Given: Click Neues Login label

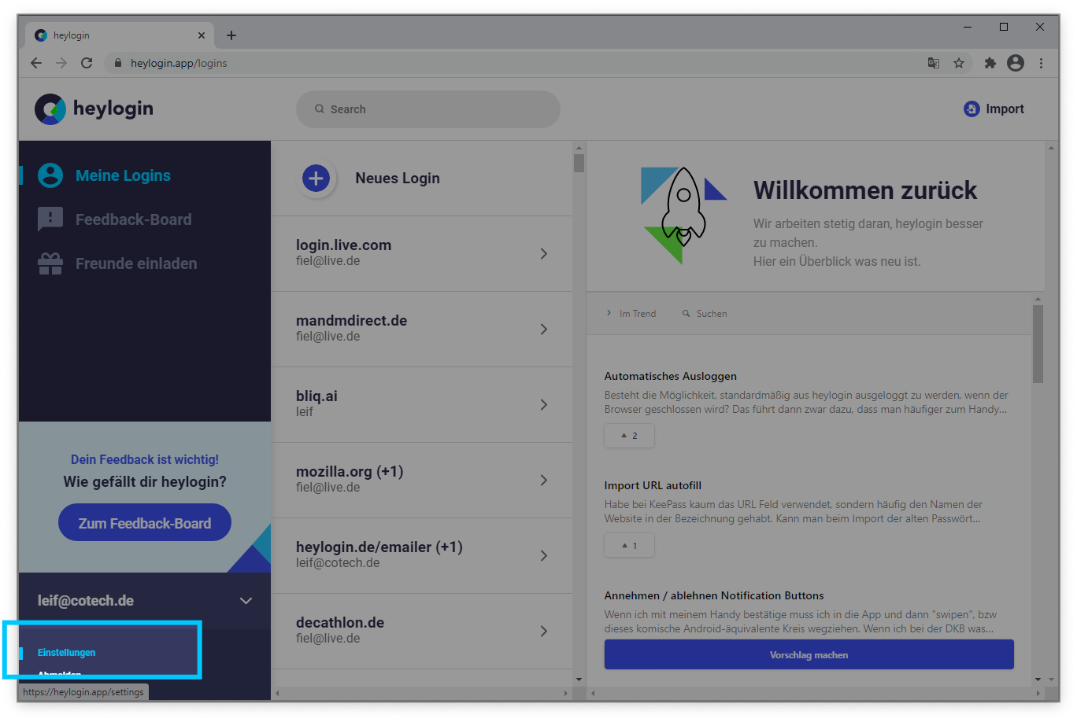Looking at the screenshot, I should click(x=398, y=179).
